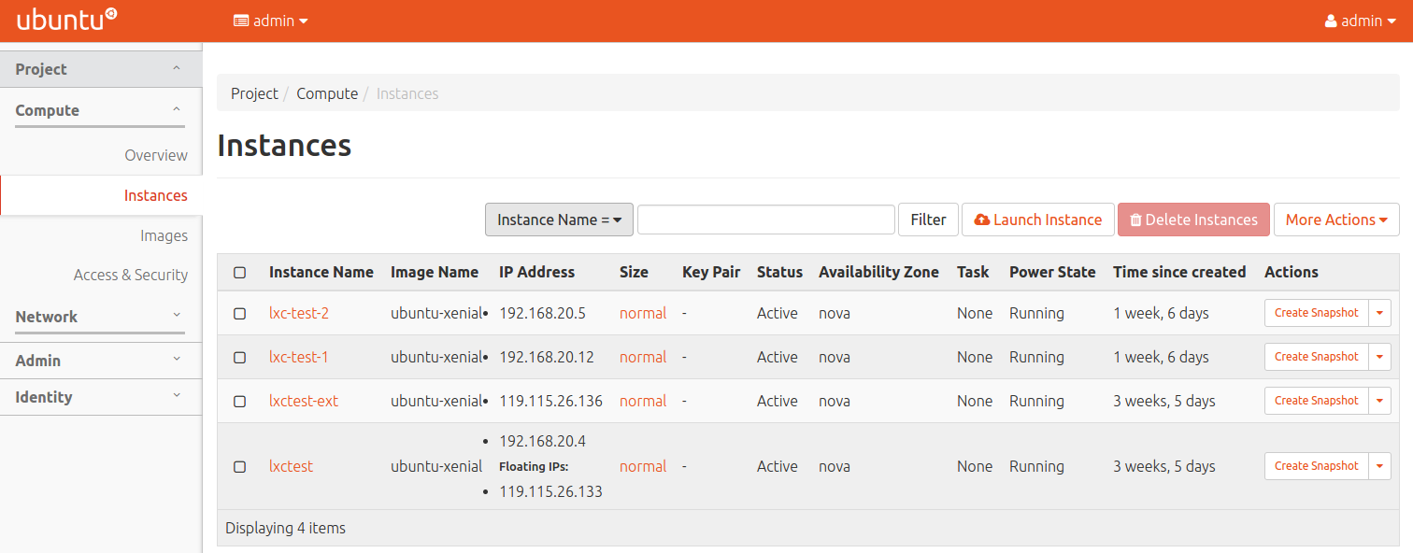Expand the Admin sidebar section
The width and height of the screenshot is (1413, 553).
(101, 361)
